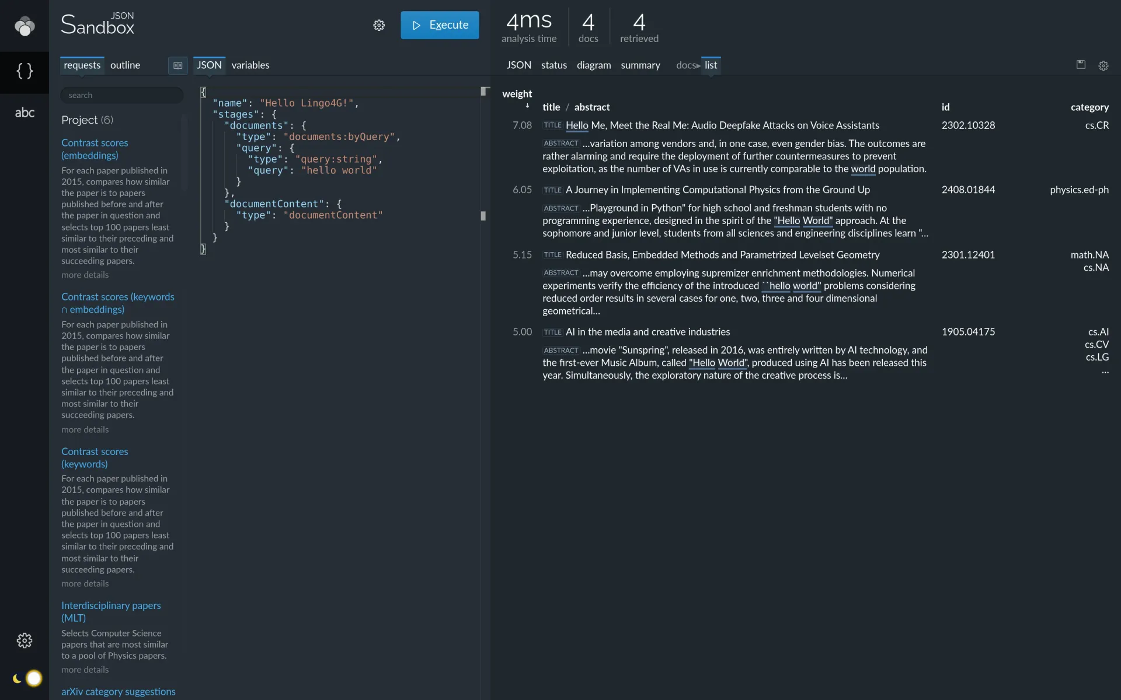1121x700 pixels.
Task: Open the results JSON tab
Action: [518, 65]
